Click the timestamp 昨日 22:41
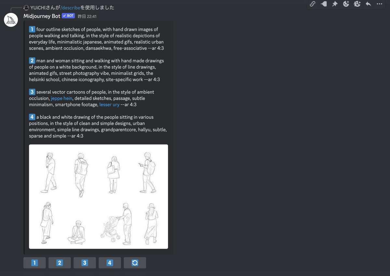The width and height of the screenshot is (390, 276). (x=87, y=16)
